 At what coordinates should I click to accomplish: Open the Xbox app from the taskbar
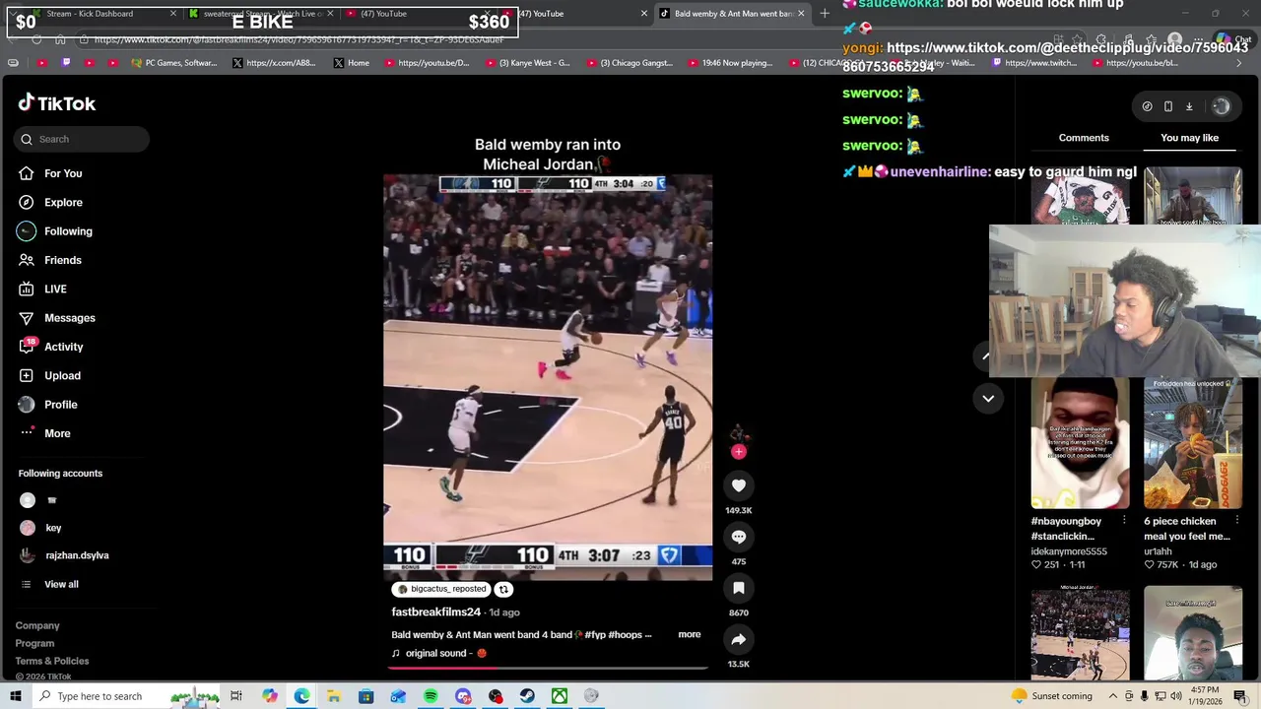[560, 696]
